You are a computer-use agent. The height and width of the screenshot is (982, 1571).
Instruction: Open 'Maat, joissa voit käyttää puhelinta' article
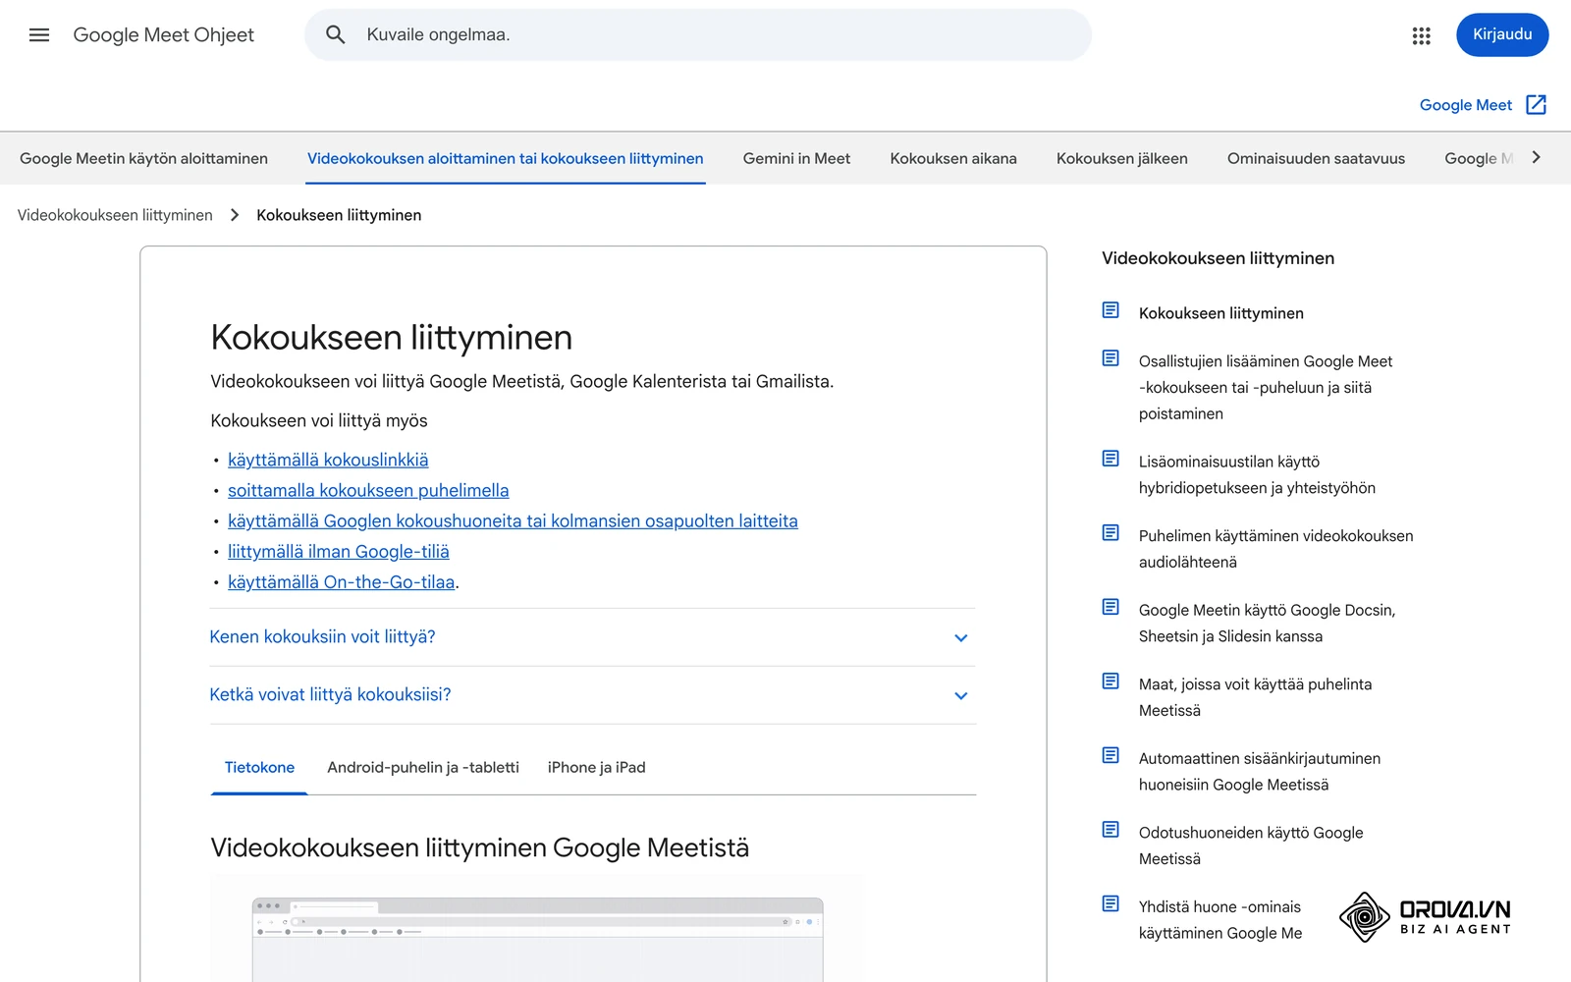(x=1255, y=697)
